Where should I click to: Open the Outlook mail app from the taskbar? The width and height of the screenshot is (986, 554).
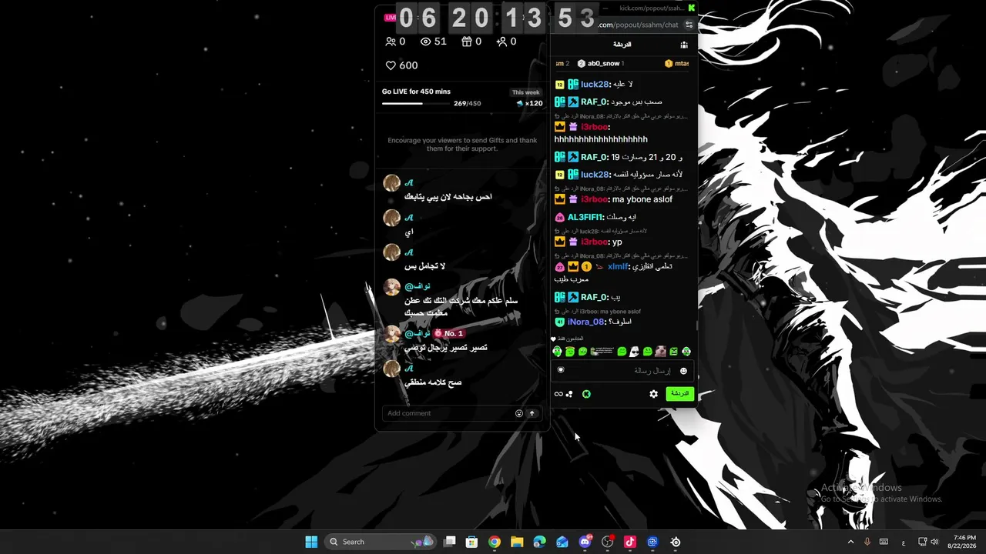point(562,542)
